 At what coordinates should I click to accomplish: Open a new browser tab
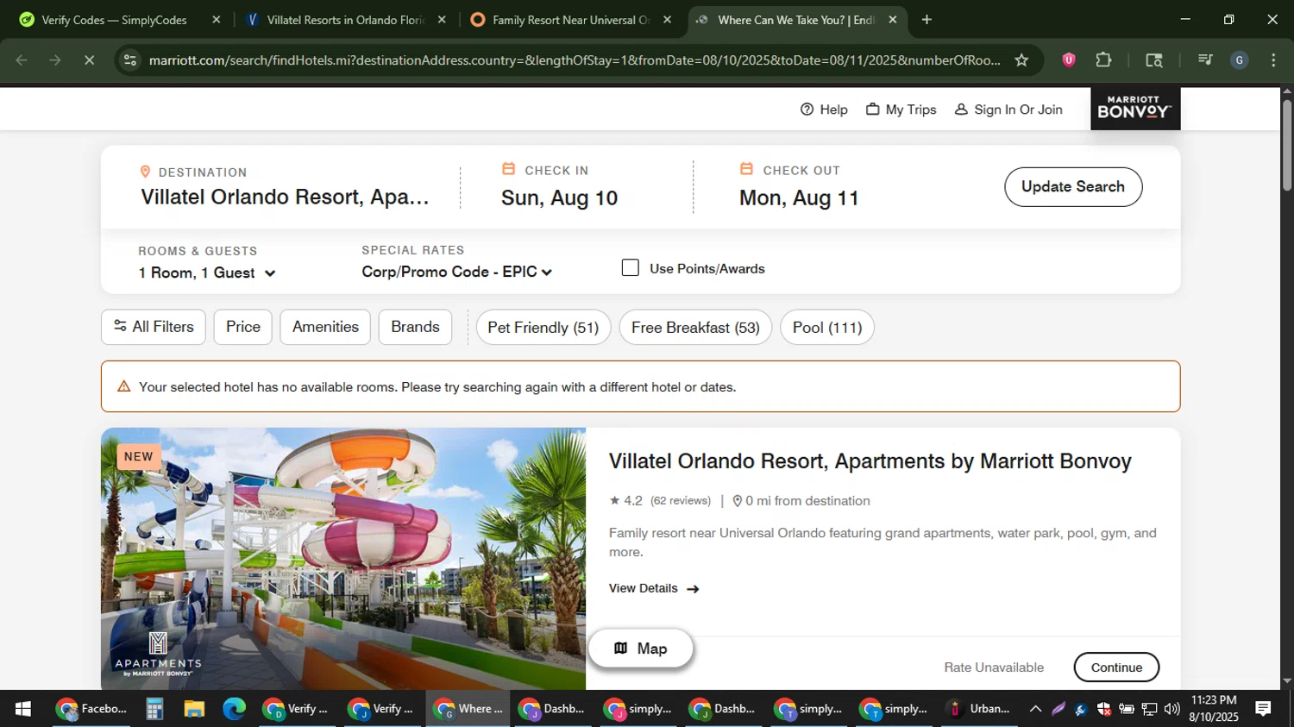point(927,19)
